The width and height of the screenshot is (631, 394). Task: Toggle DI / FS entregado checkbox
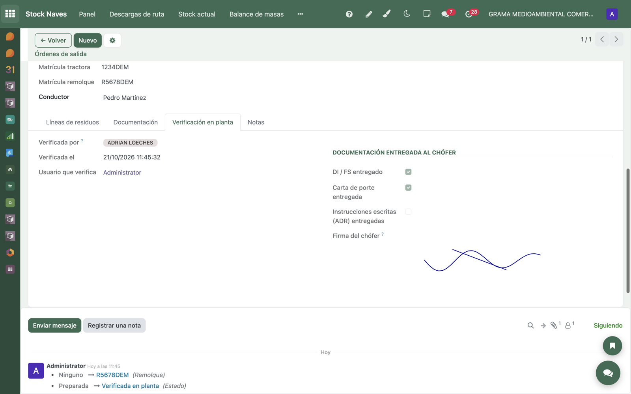408,172
